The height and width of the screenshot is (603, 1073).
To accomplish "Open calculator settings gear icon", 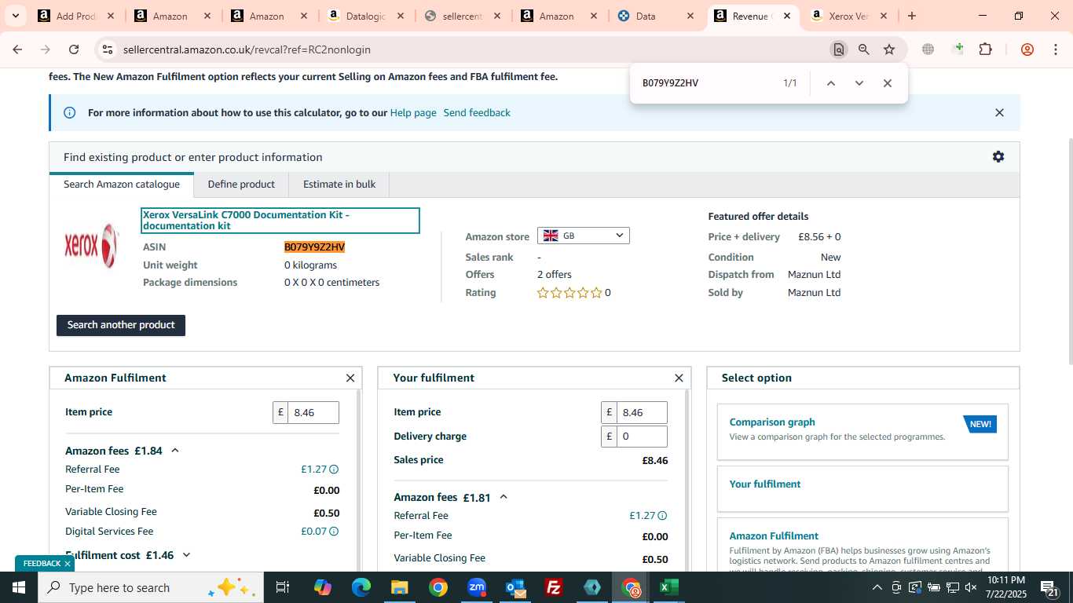I will [x=998, y=157].
